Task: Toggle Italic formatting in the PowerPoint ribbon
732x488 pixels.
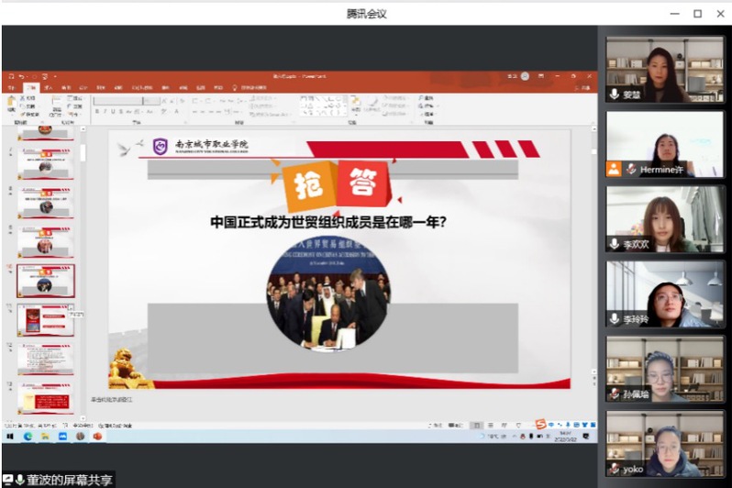Action: click(105, 112)
